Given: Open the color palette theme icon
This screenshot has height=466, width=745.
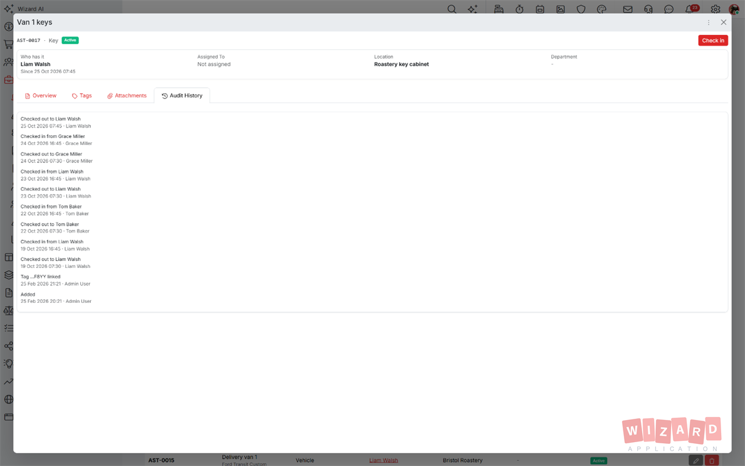Looking at the screenshot, I should click(602, 9).
